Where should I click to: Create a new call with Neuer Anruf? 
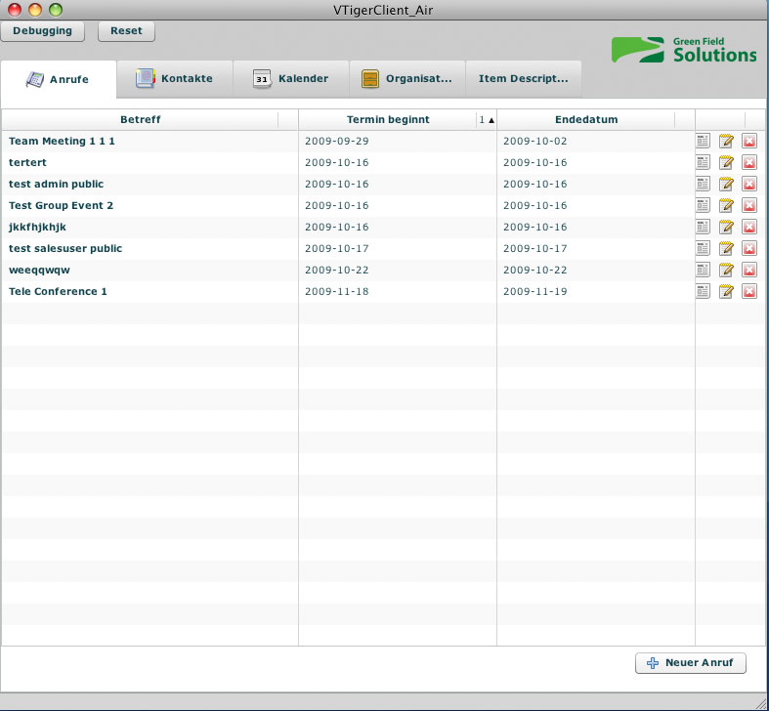691,663
